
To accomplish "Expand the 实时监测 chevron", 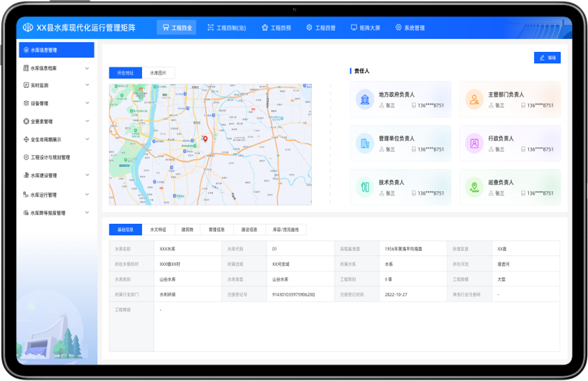I will click(87, 85).
